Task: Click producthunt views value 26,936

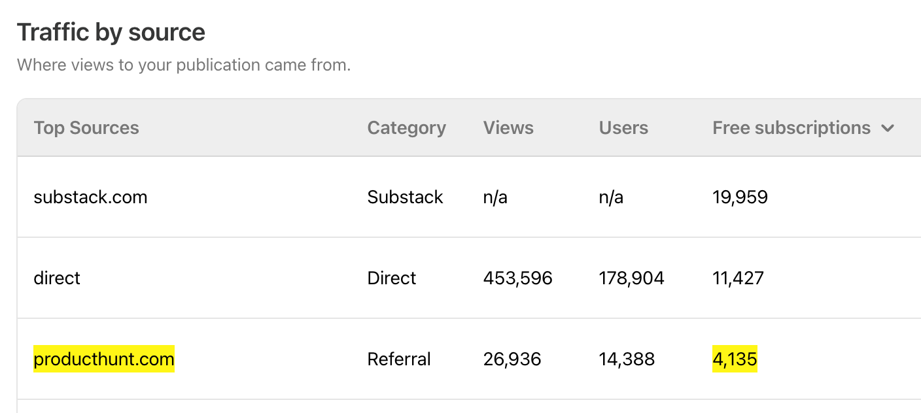Action: pos(512,359)
